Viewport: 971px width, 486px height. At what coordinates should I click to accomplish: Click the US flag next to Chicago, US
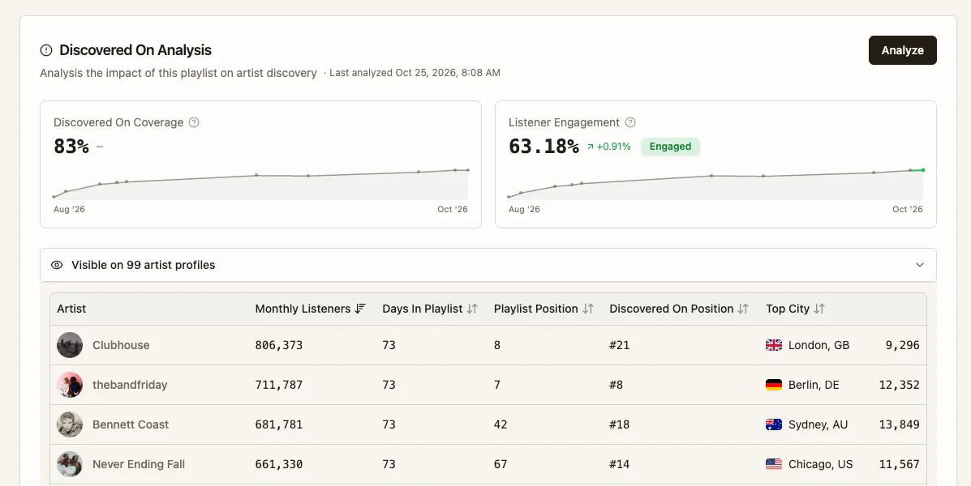pyautogui.click(x=773, y=464)
